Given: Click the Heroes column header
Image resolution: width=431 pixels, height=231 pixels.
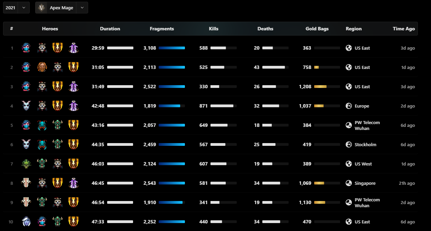Looking at the screenshot, I should (x=50, y=29).
